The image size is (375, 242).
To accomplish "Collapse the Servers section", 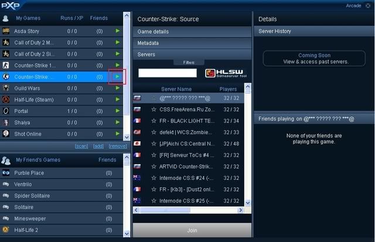I will point(192,54).
